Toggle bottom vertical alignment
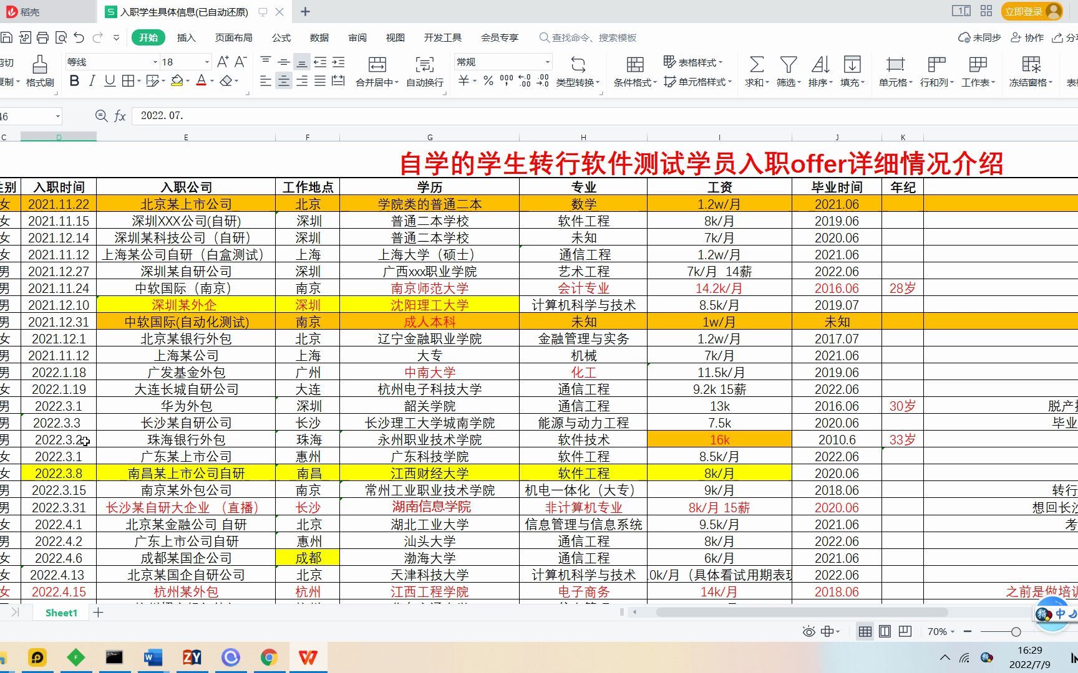The width and height of the screenshot is (1078, 673). point(302,62)
